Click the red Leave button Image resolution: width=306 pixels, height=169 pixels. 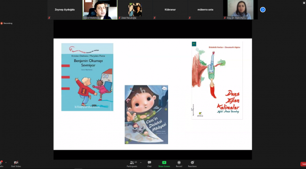coord(303,164)
